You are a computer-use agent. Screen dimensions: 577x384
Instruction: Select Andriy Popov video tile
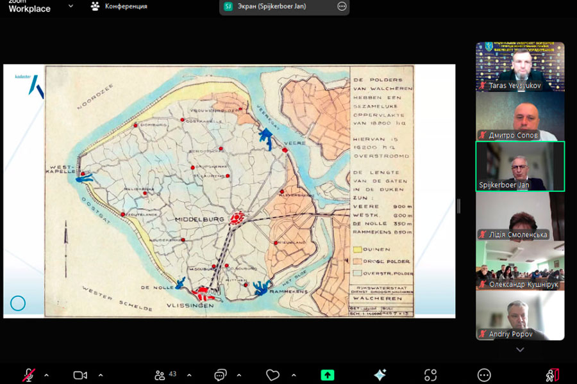(520, 316)
